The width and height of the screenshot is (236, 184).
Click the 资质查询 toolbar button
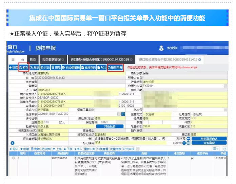88,68
